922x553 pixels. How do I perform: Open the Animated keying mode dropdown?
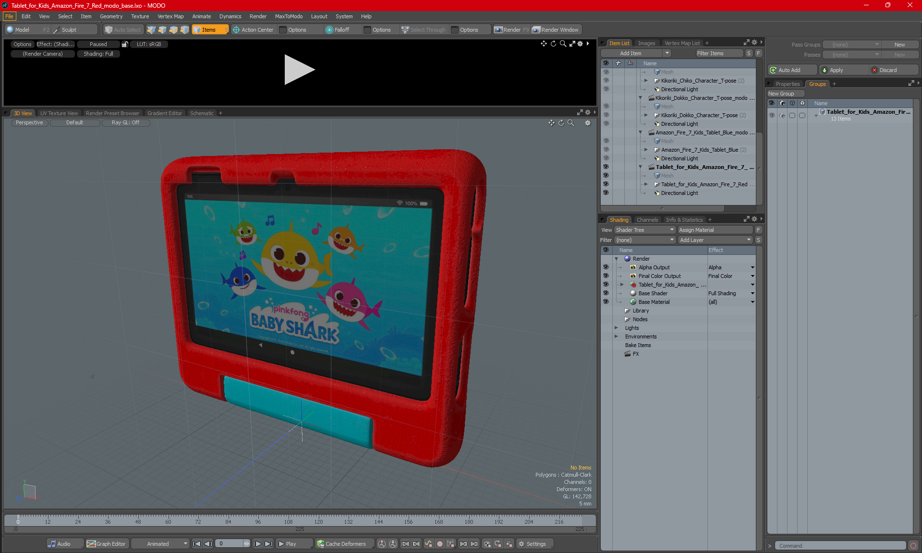pyautogui.click(x=160, y=544)
